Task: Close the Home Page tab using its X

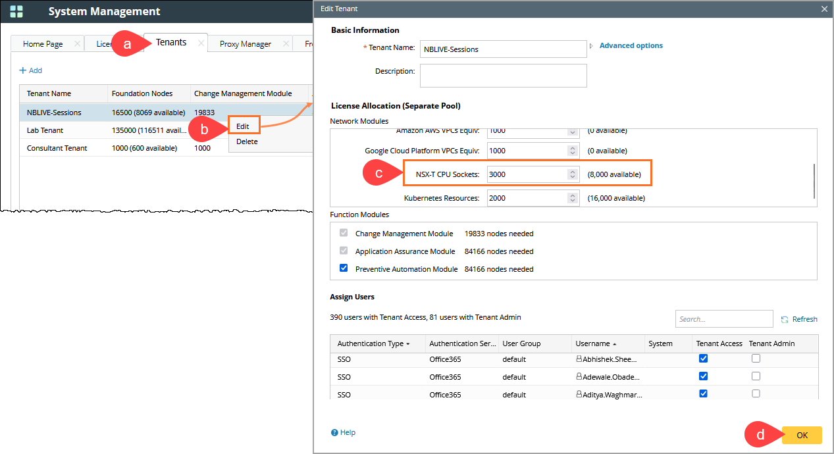Action: [x=77, y=44]
